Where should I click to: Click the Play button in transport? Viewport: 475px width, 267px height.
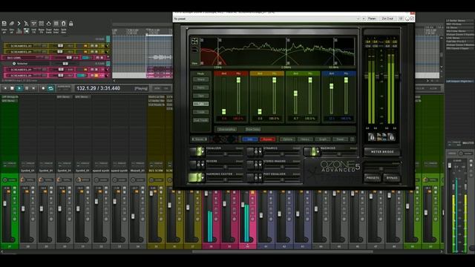point(19,88)
